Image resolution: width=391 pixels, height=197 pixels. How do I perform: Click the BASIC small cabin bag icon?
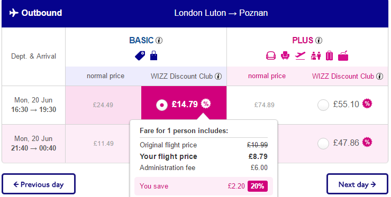tap(153, 55)
